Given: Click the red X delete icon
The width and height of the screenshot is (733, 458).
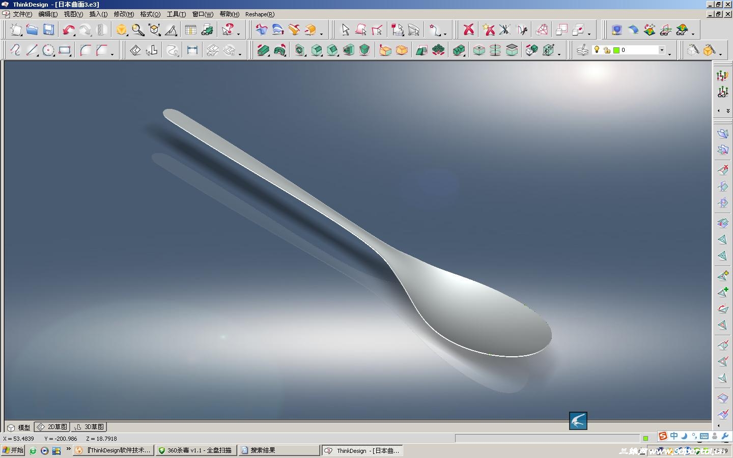Looking at the screenshot, I should click(x=468, y=30).
